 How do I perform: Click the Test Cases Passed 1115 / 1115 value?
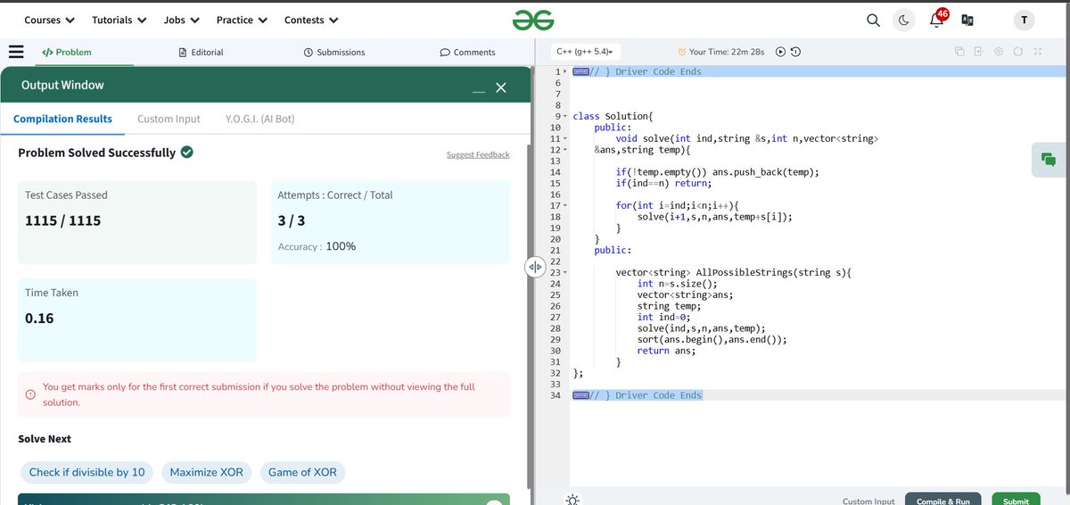click(63, 220)
